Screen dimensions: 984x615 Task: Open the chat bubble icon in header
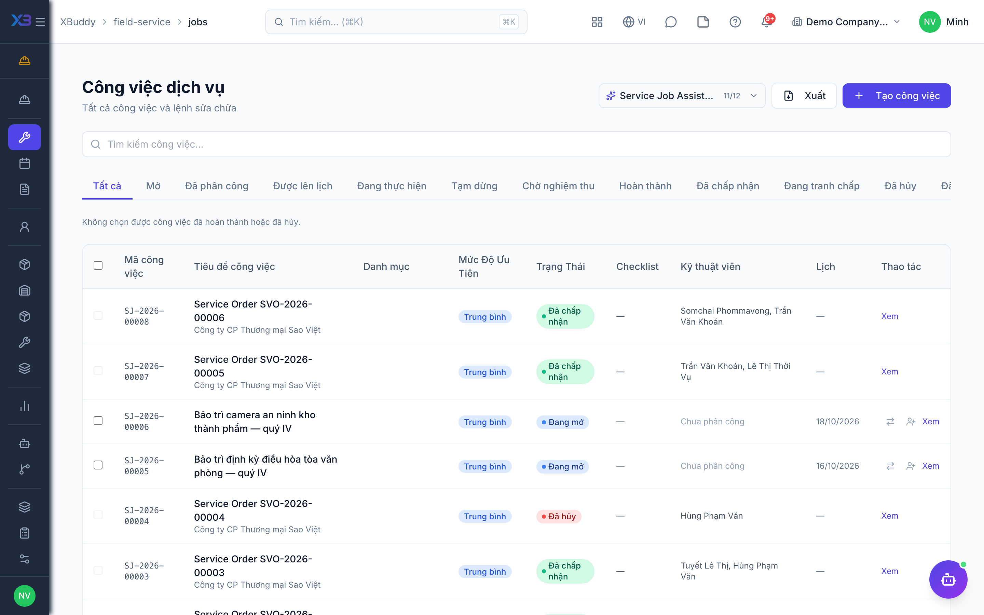670,22
